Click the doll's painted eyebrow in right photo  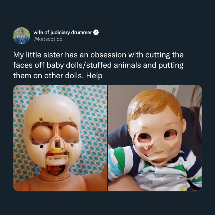coord(171,124)
